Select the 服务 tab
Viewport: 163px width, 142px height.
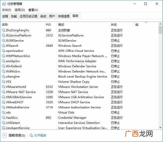tap(76, 16)
